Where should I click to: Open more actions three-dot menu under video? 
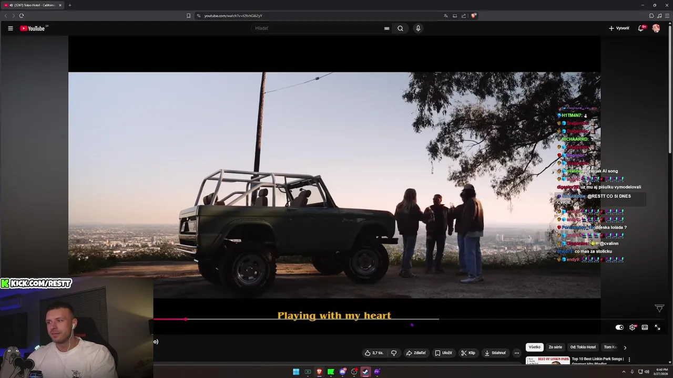516,353
